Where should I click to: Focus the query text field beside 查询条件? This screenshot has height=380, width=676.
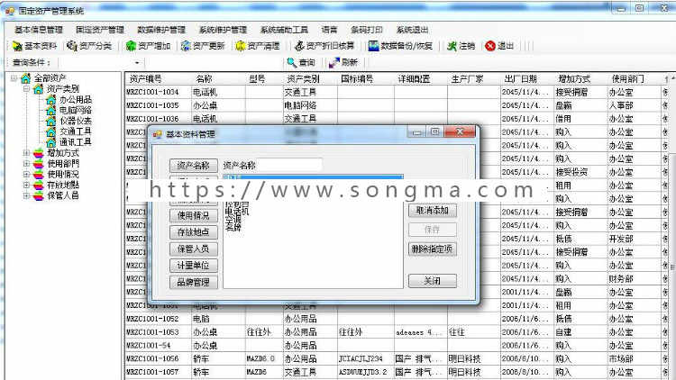pyautogui.click(x=214, y=63)
